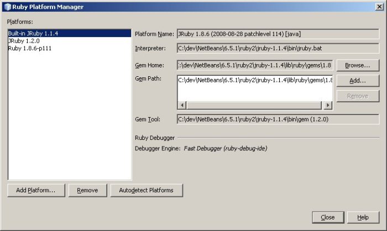This screenshot has width=387, height=231.
Task: Open Help for platform manager
Action: tap(363, 217)
